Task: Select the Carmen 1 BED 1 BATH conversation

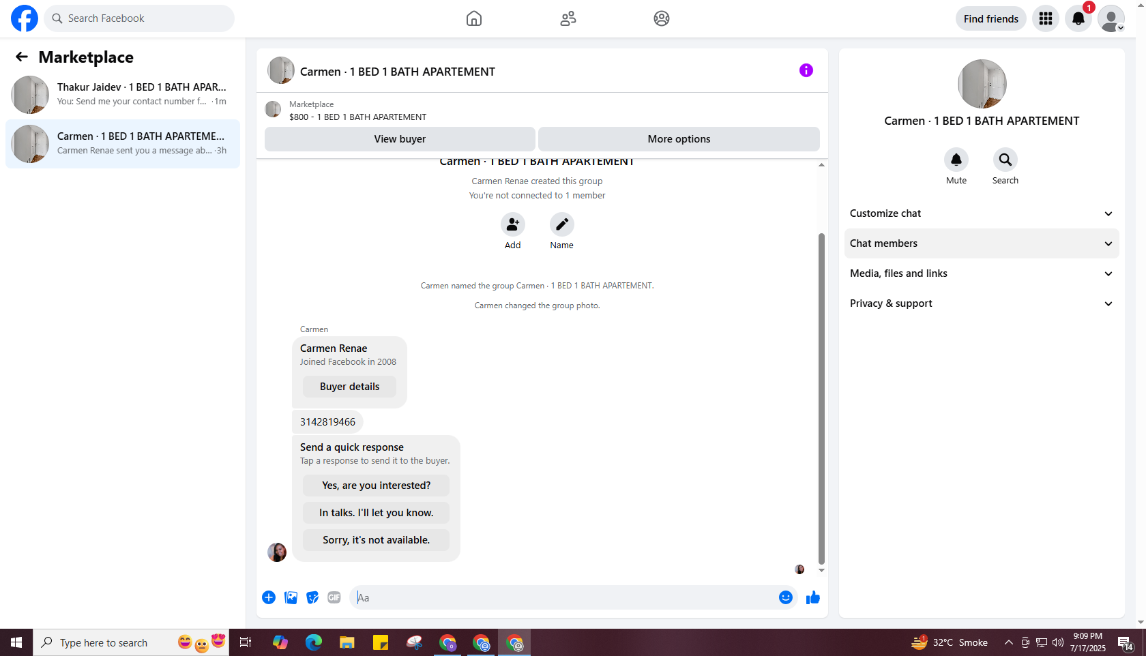Action: tap(123, 144)
